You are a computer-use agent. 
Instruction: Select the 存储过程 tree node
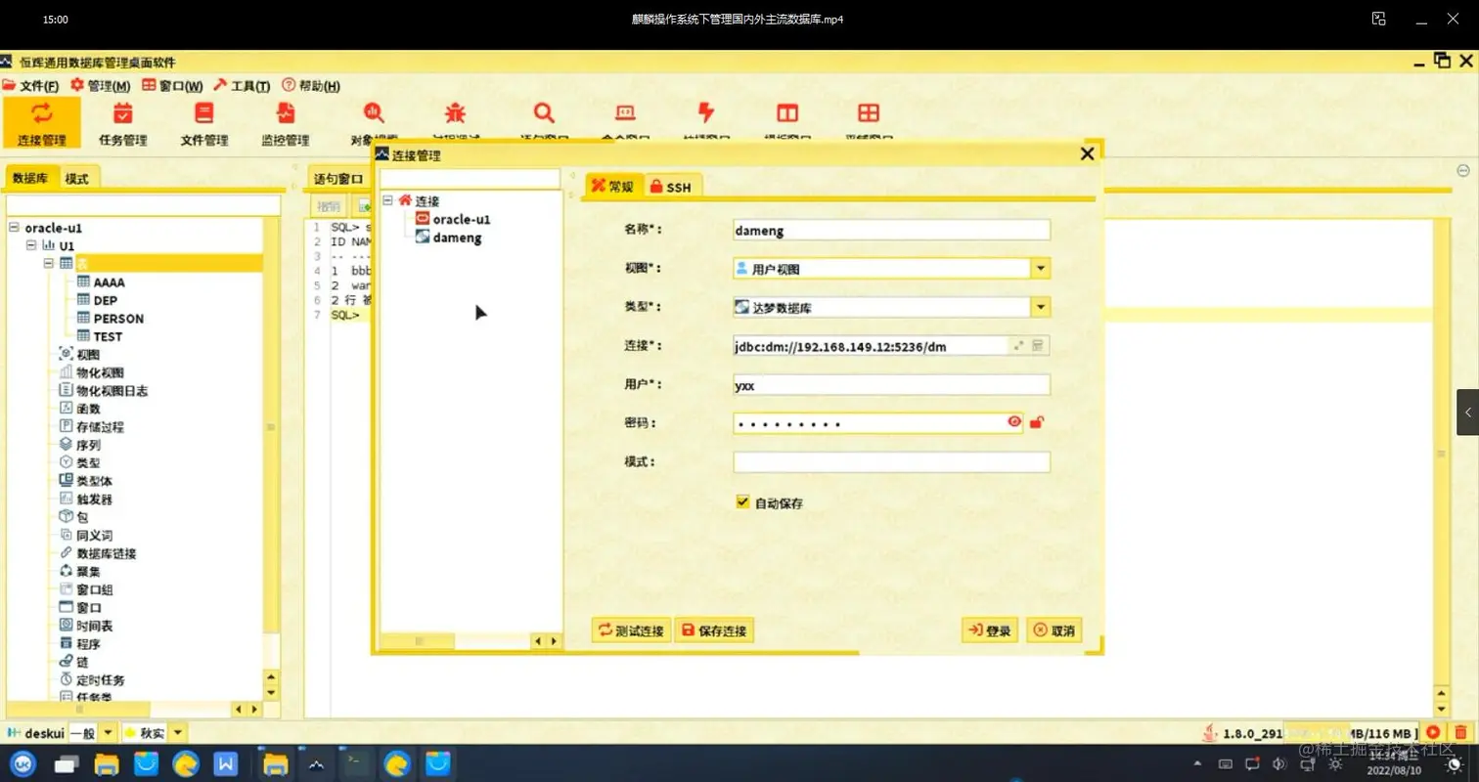pos(100,427)
